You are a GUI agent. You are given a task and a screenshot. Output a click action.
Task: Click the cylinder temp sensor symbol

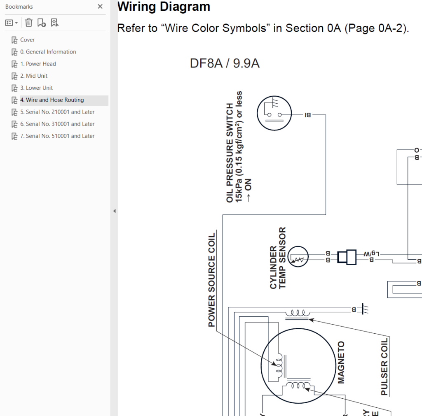pos(298,257)
